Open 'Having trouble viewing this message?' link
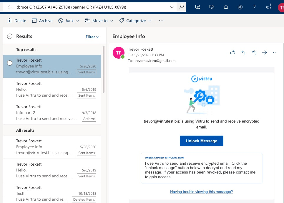Image resolution: width=284 pixels, height=203 pixels. click(201, 192)
